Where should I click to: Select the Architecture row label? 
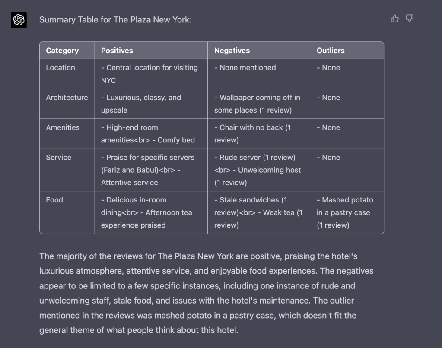tap(67, 98)
